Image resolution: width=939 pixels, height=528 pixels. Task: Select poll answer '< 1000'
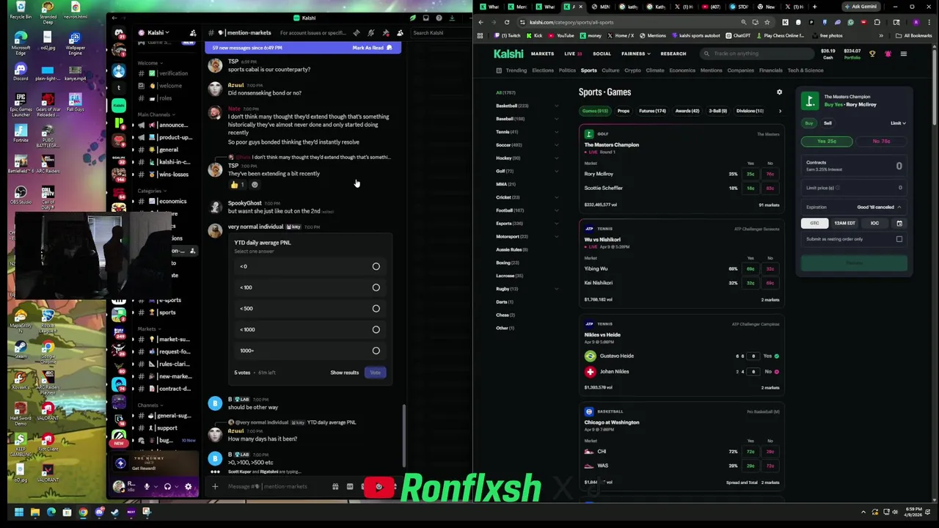(x=310, y=329)
